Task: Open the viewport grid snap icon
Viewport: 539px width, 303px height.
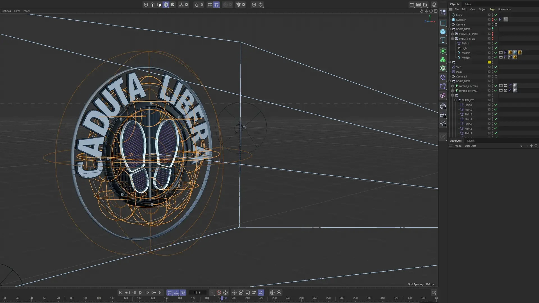Action: point(216,4)
